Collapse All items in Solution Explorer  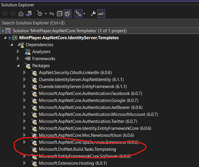coord(60,14)
